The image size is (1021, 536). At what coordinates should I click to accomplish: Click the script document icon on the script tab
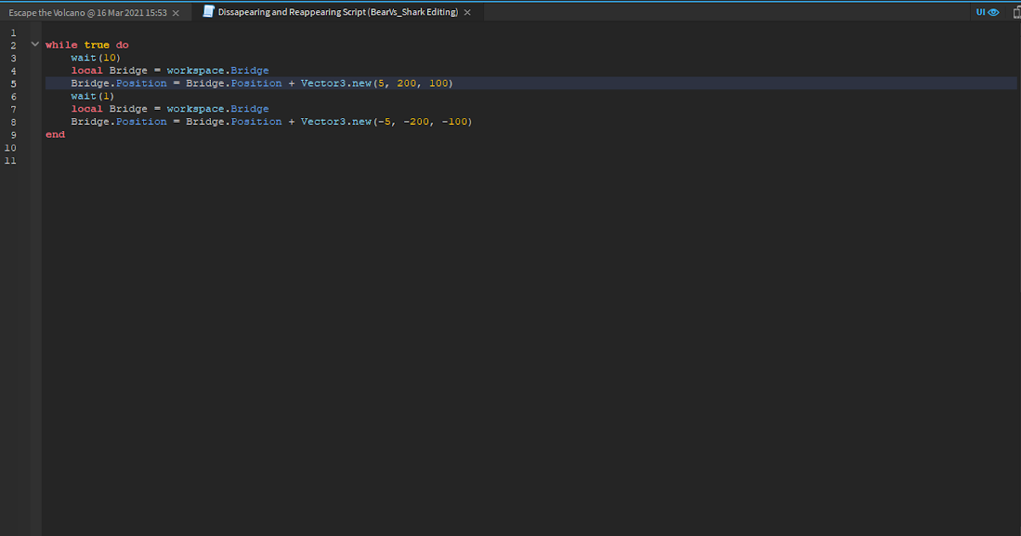click(x=207, y=12)
